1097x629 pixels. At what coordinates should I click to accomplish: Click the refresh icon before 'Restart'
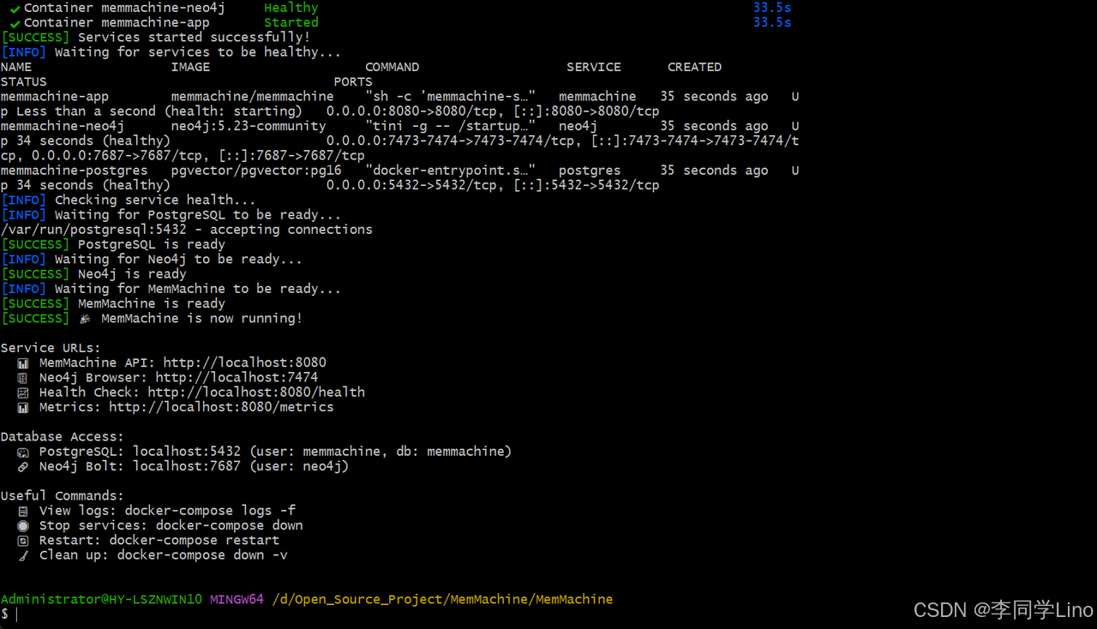tap(23, 541)
